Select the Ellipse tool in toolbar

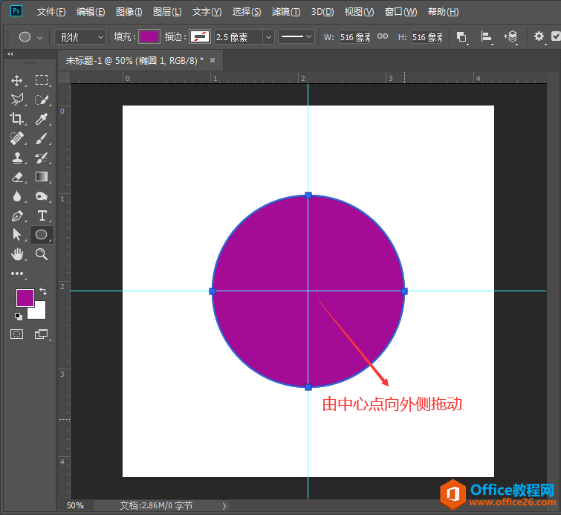pyautogui.click(x=42, y=235)
